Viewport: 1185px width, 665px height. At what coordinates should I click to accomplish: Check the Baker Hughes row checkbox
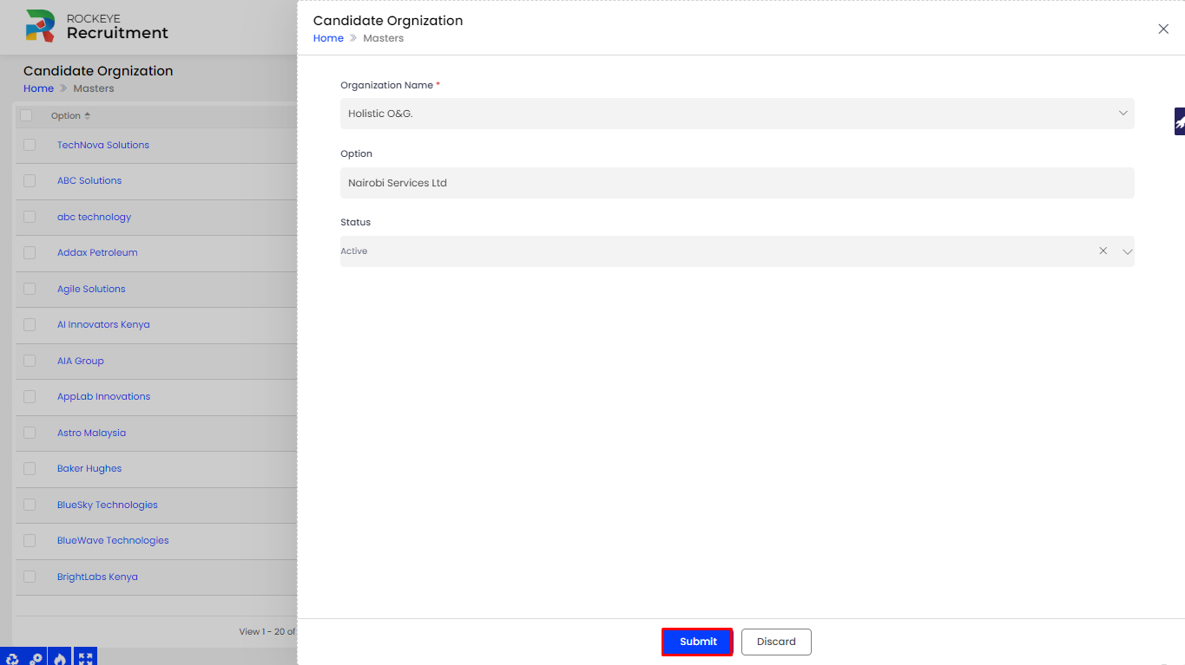click(x=30, y=468)
